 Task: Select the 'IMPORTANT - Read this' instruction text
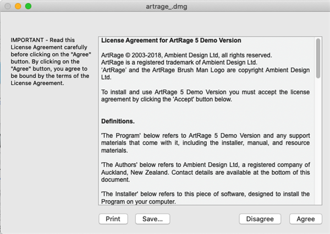pyautogui.click(x=51, y=61)
